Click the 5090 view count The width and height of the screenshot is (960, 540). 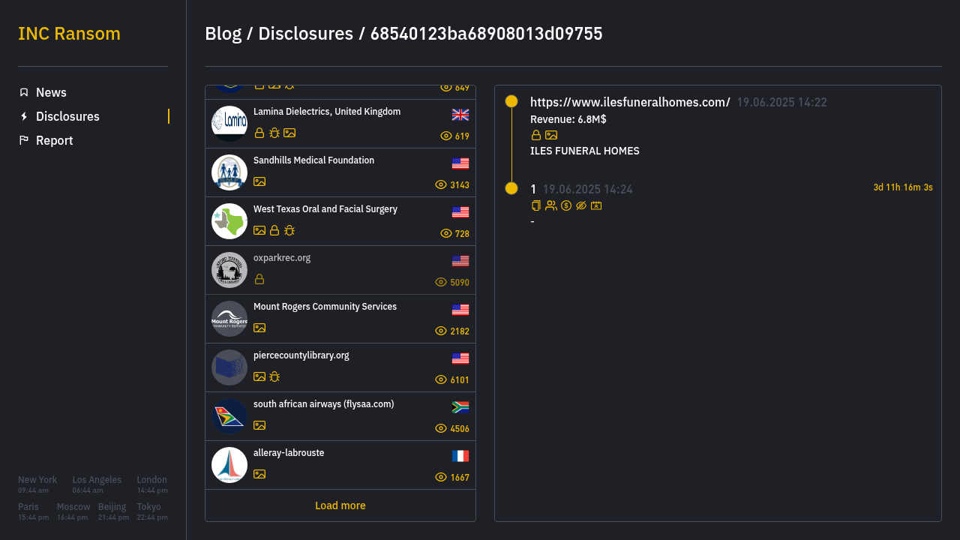point(460,283)
